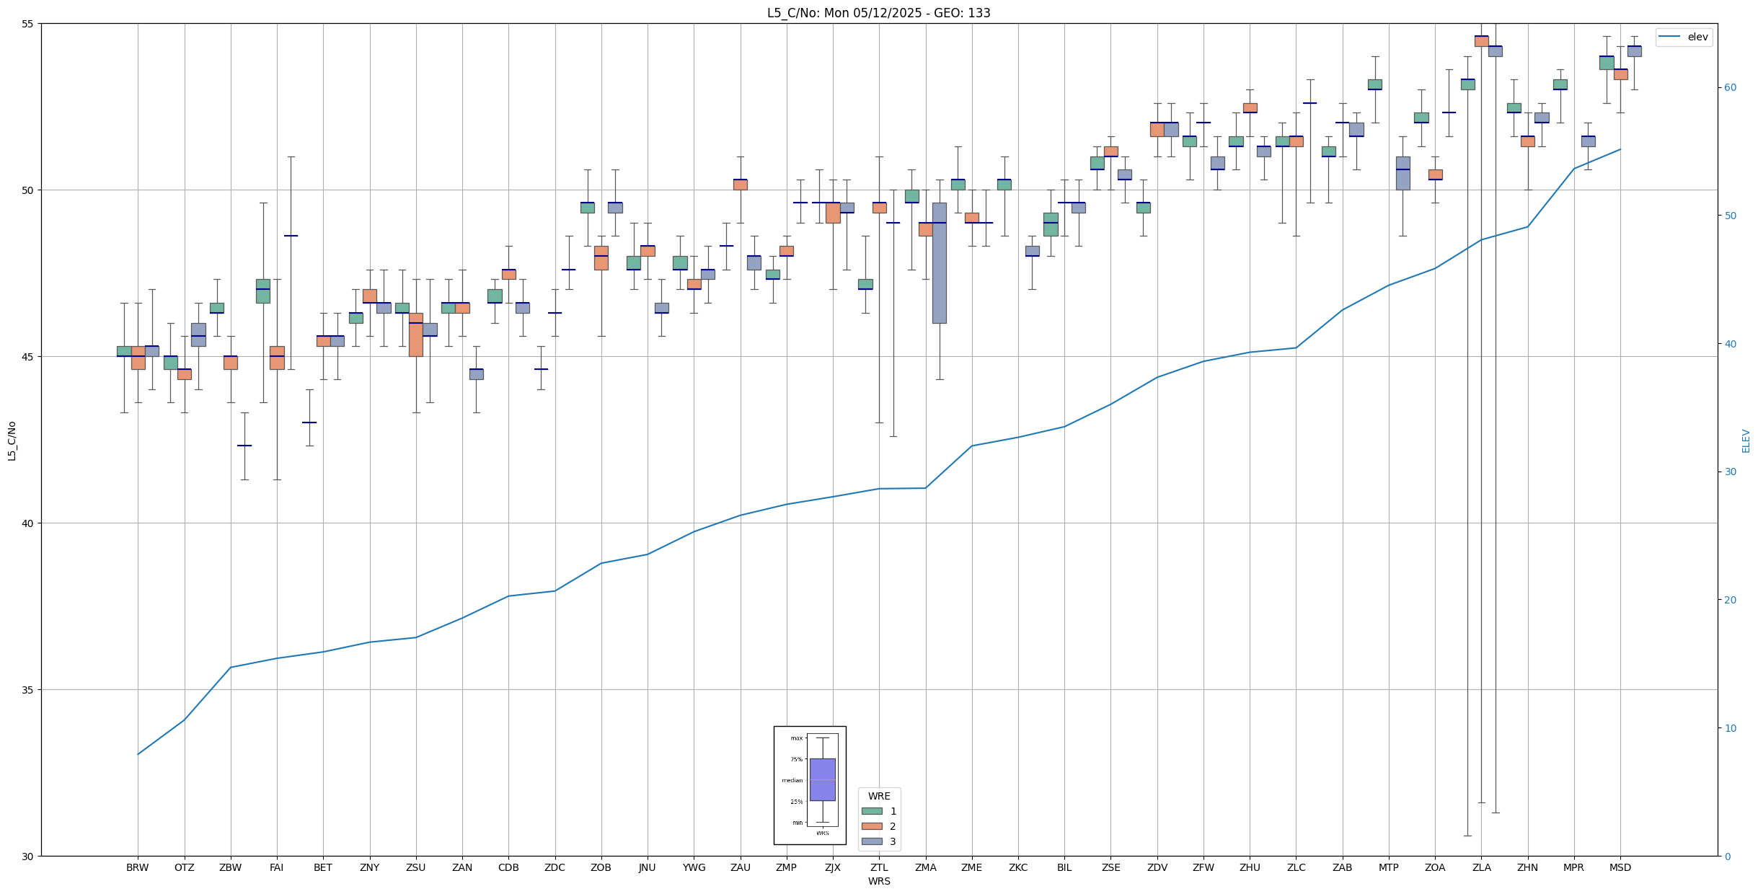Click the 30 tick on left axis
Viewport: 1758px width, 894px height.
click(28, 856)
